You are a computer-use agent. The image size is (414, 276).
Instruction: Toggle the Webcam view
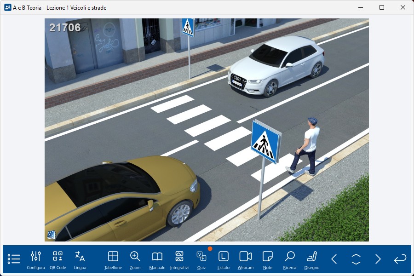[x=246, y=260]
